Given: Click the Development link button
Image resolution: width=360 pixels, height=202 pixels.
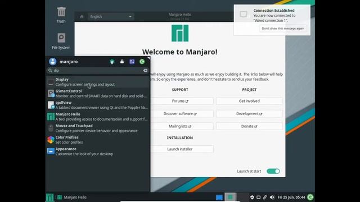Looking at the screenshot, I should (x=249, y=113).
